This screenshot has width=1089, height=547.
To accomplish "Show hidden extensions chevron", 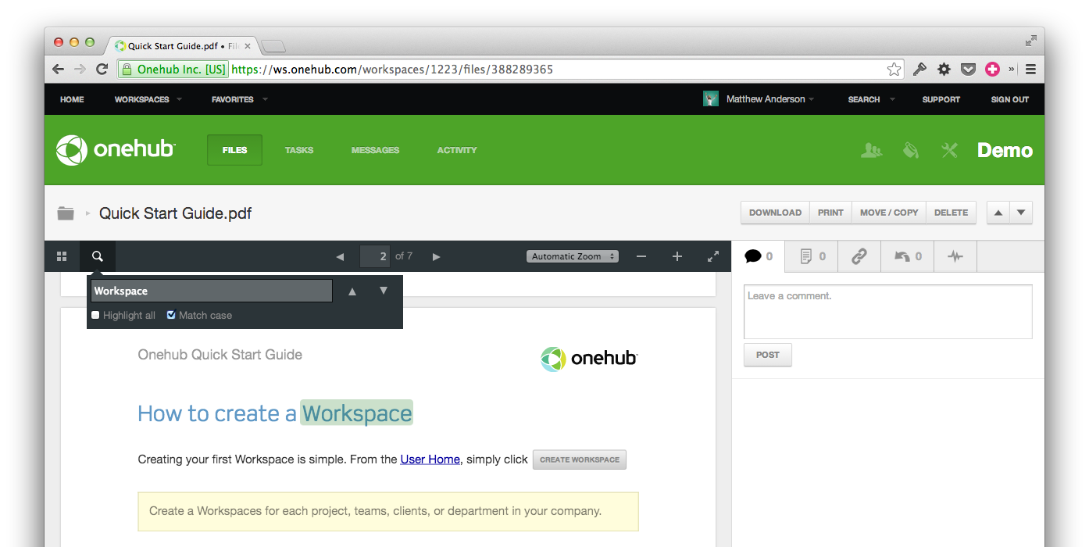I will click(1012, 70).
